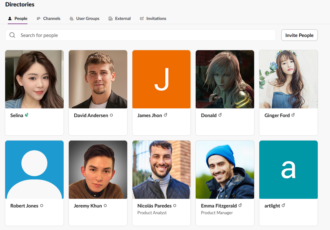
Task: Open the Emma Fitzgerald name link
Action: [219, 206]
